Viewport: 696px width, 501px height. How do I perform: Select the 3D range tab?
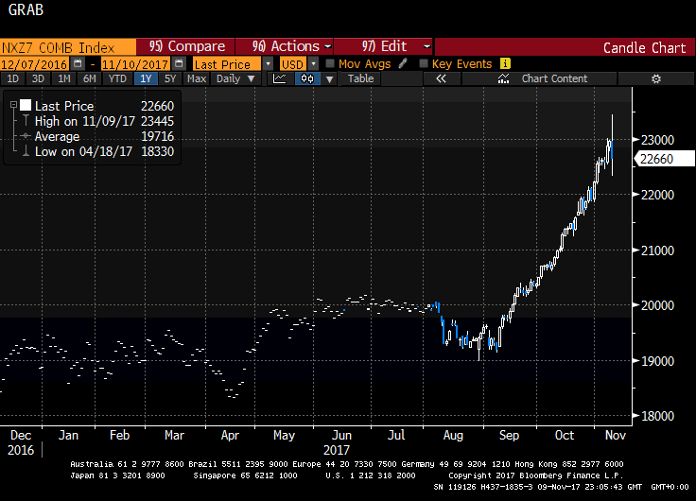pyautogui.click(x=38, y=78)
